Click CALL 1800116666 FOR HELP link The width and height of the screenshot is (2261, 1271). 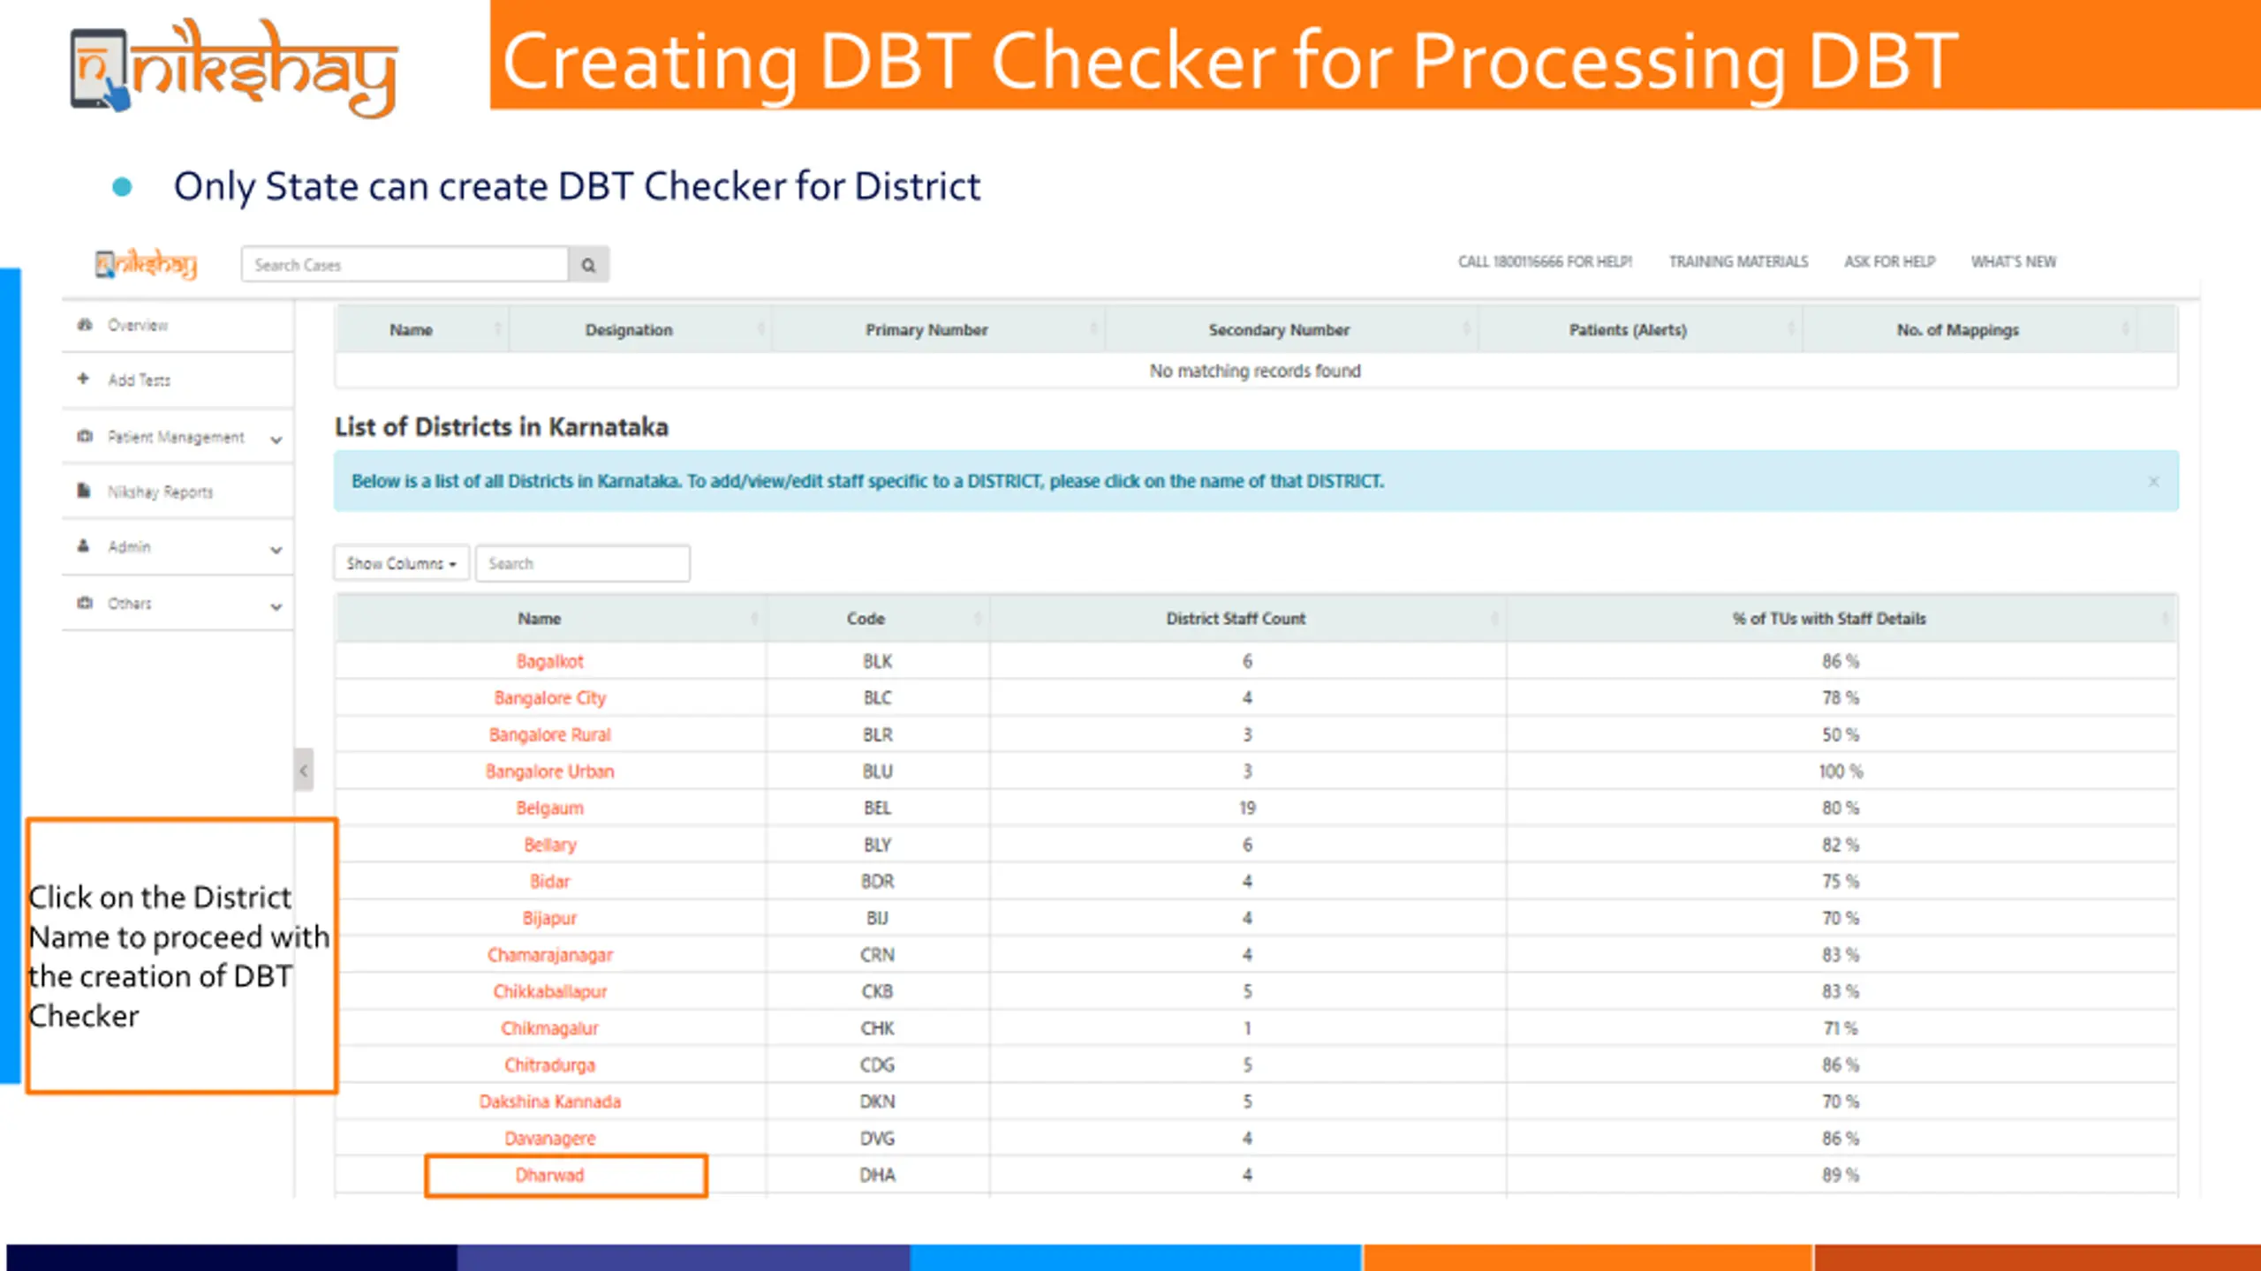pyautogui.click(x=1545, y=261)
